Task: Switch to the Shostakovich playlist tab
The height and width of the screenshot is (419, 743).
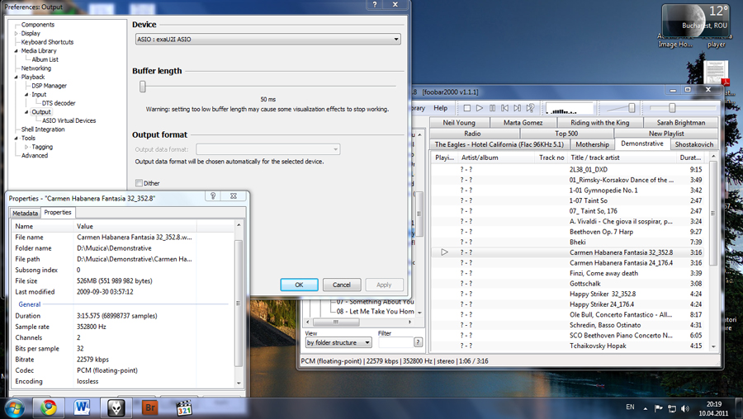Action: (x=693, y=144)
